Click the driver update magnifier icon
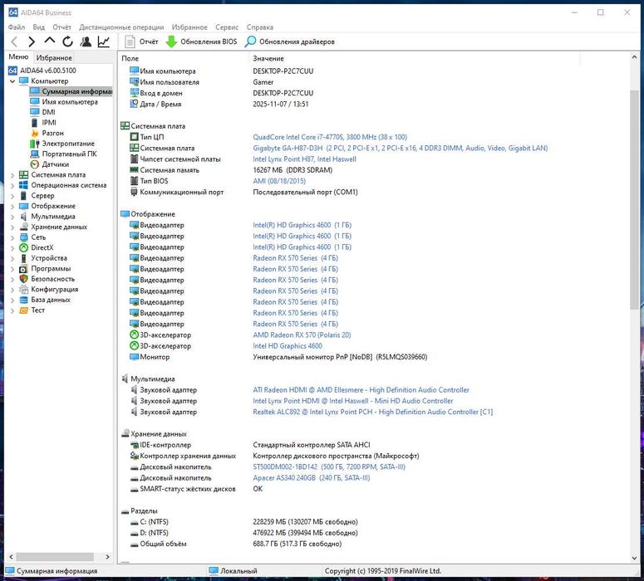The height and width of the screenshot is (581, 644). [250, 41]
